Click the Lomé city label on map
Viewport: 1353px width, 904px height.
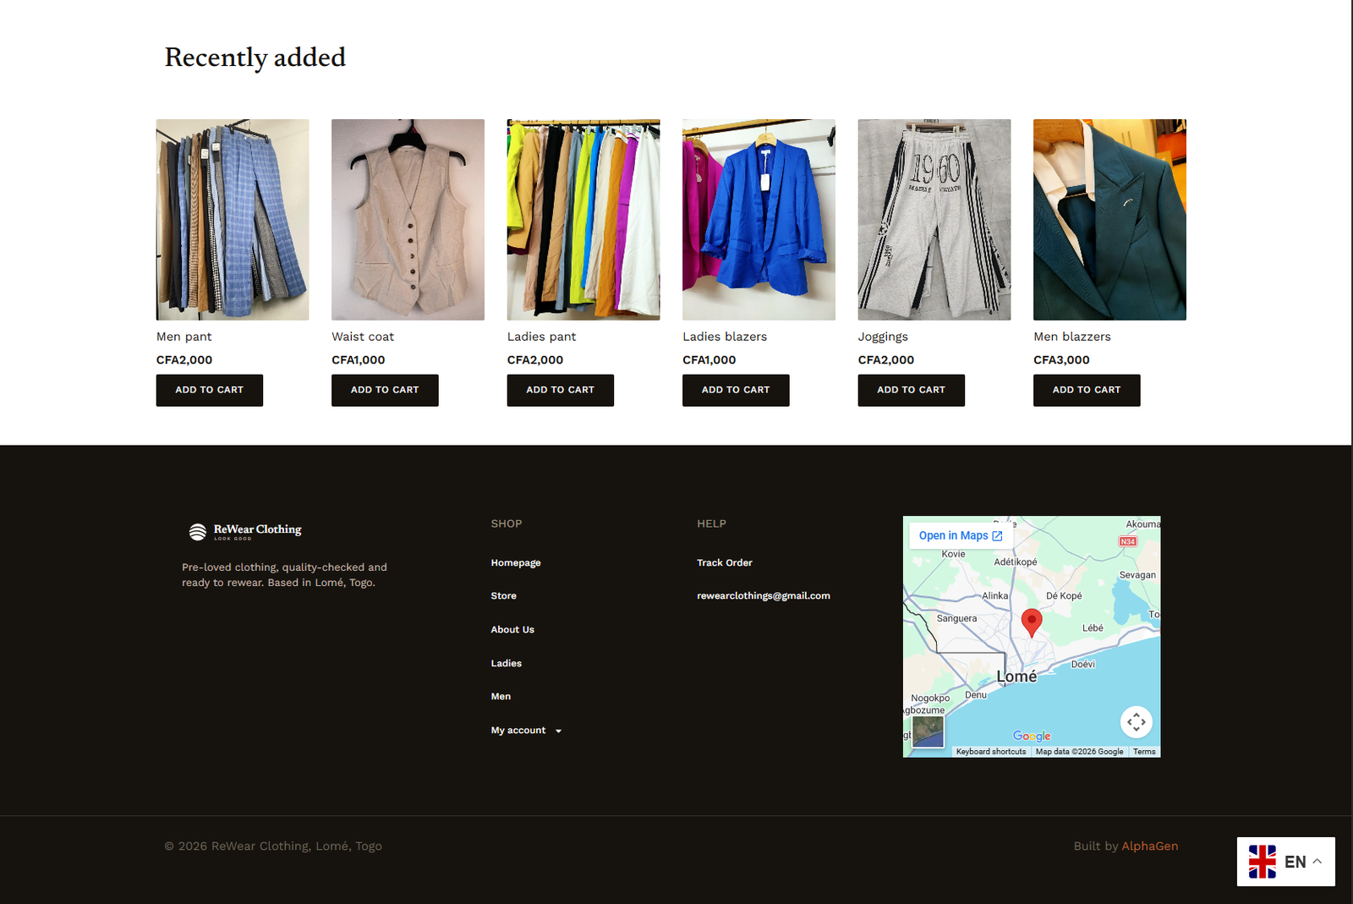tap(1016, 677)
